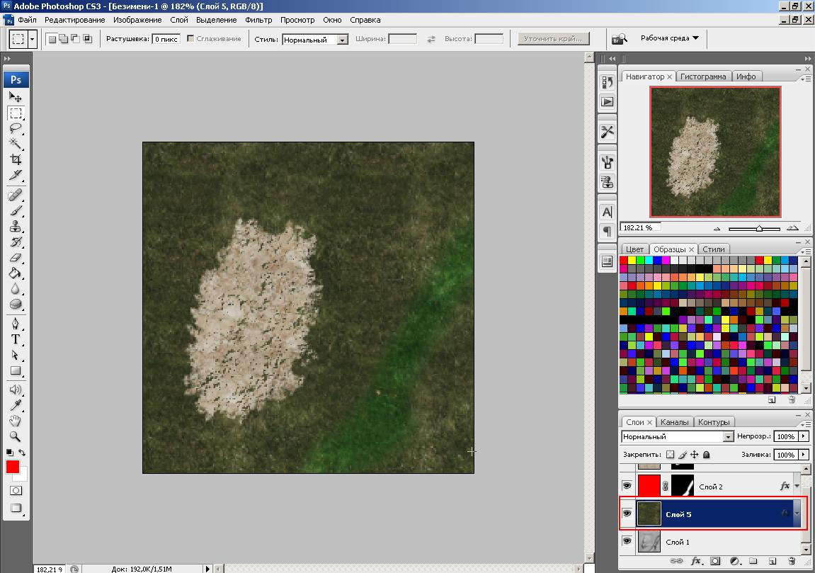Screen dimensions: 815x573
Task: Hide layer Слой 2 via eye icon
Action: point(627,486)
